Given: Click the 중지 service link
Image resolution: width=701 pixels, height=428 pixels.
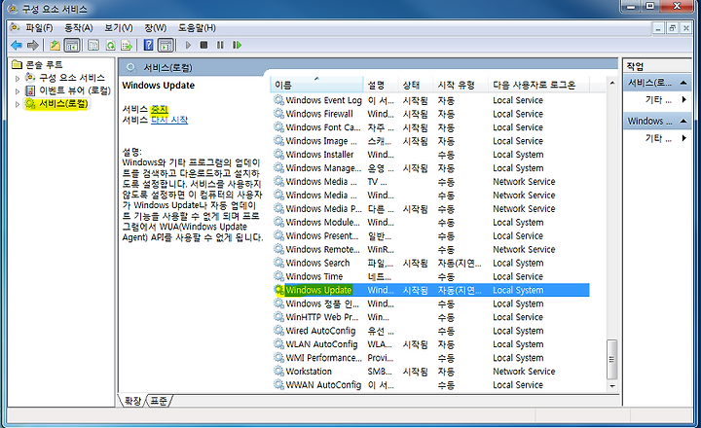Looking at the screenshot, I should tap(160, 109).
